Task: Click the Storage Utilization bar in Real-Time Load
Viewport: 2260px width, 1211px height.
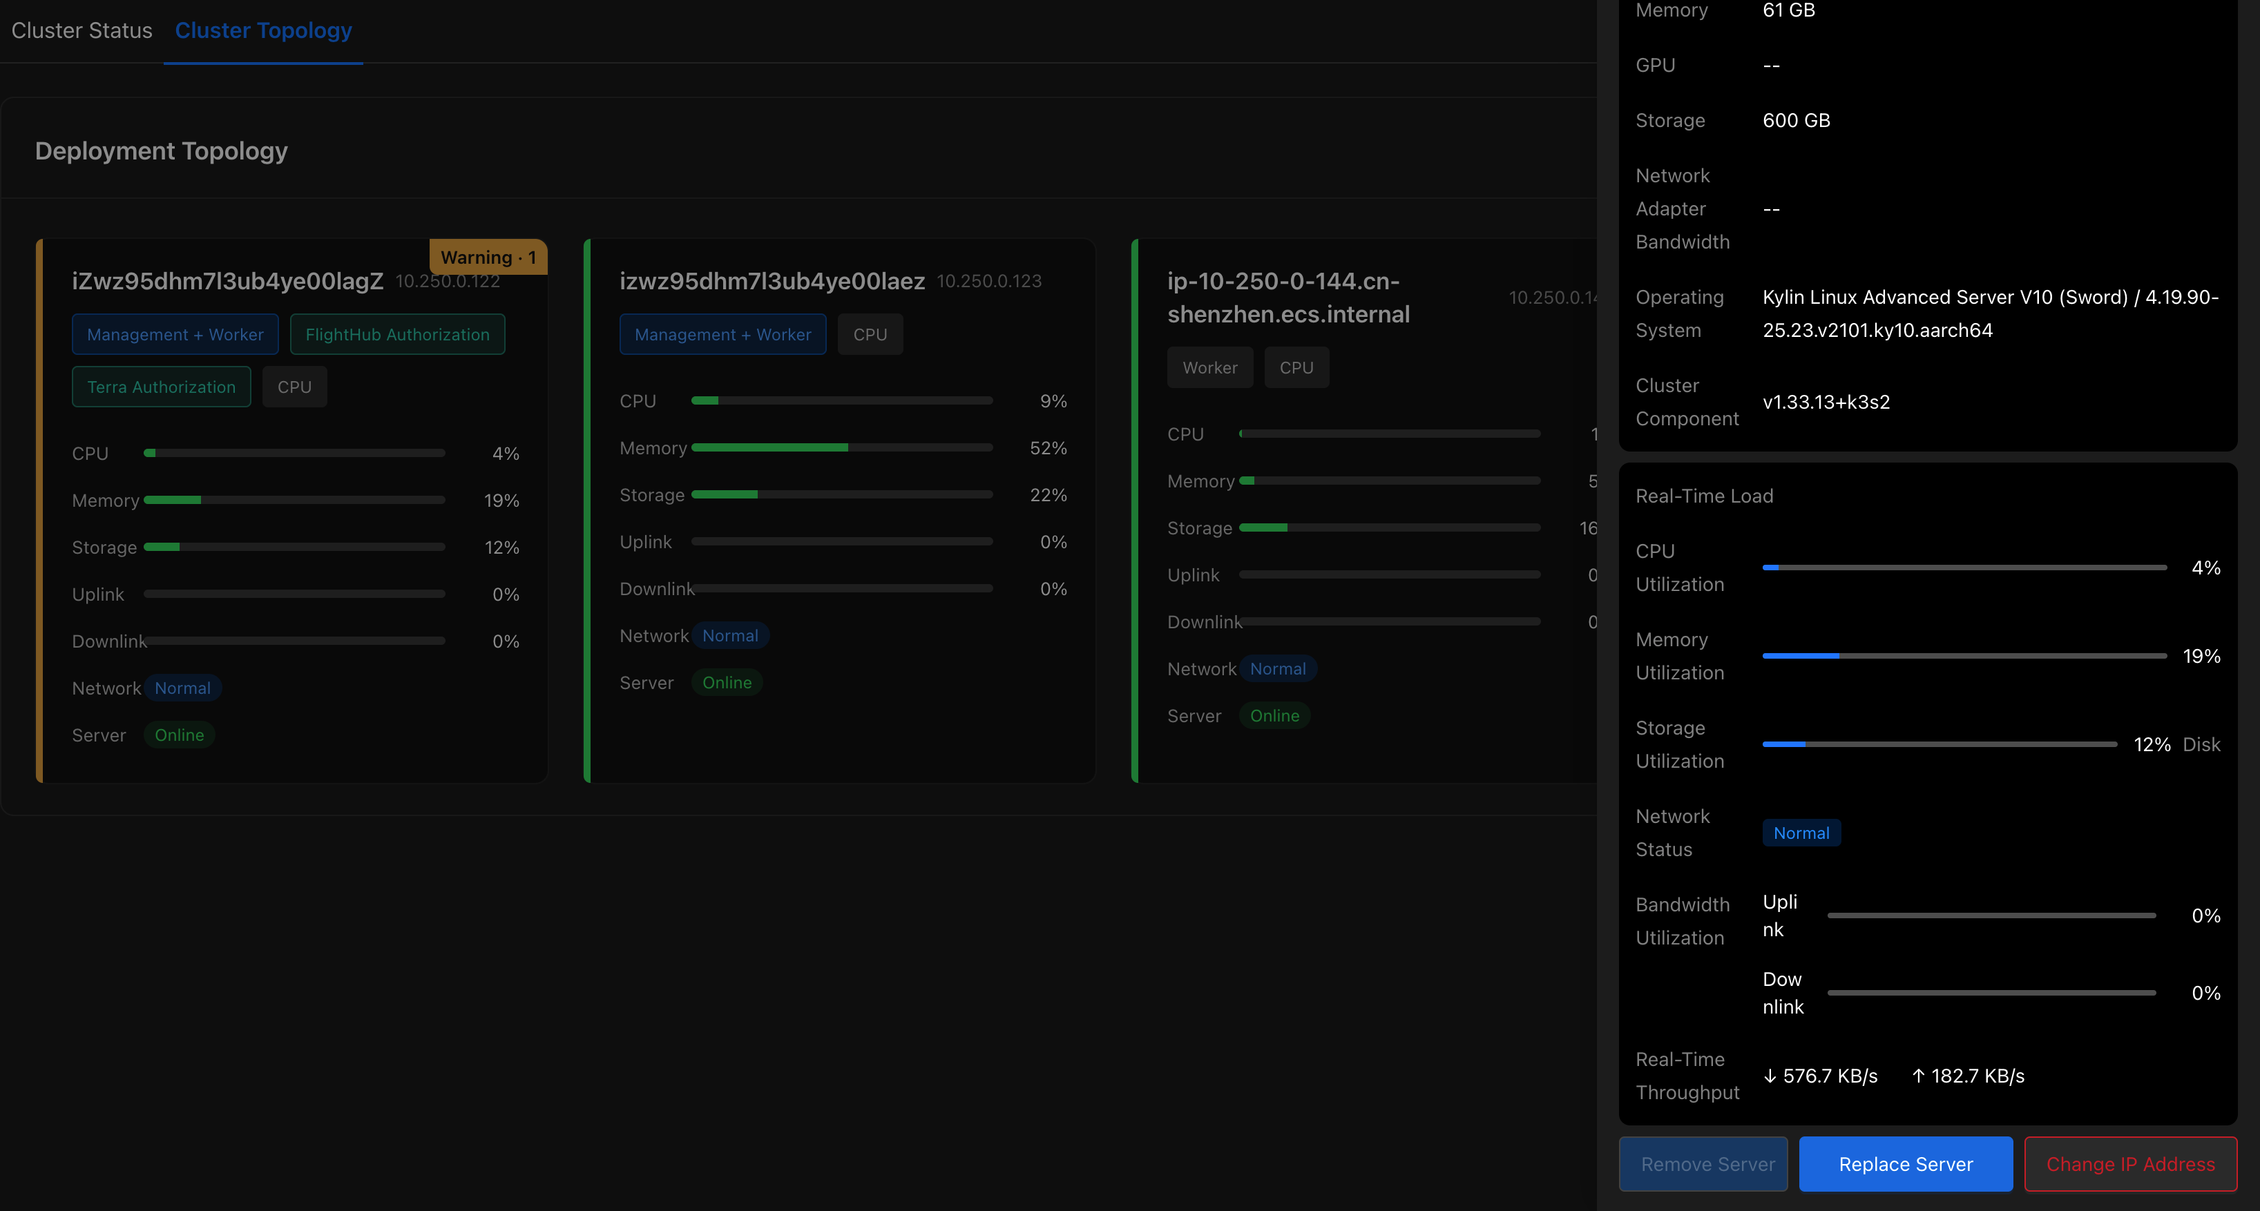Action: 1940,744
